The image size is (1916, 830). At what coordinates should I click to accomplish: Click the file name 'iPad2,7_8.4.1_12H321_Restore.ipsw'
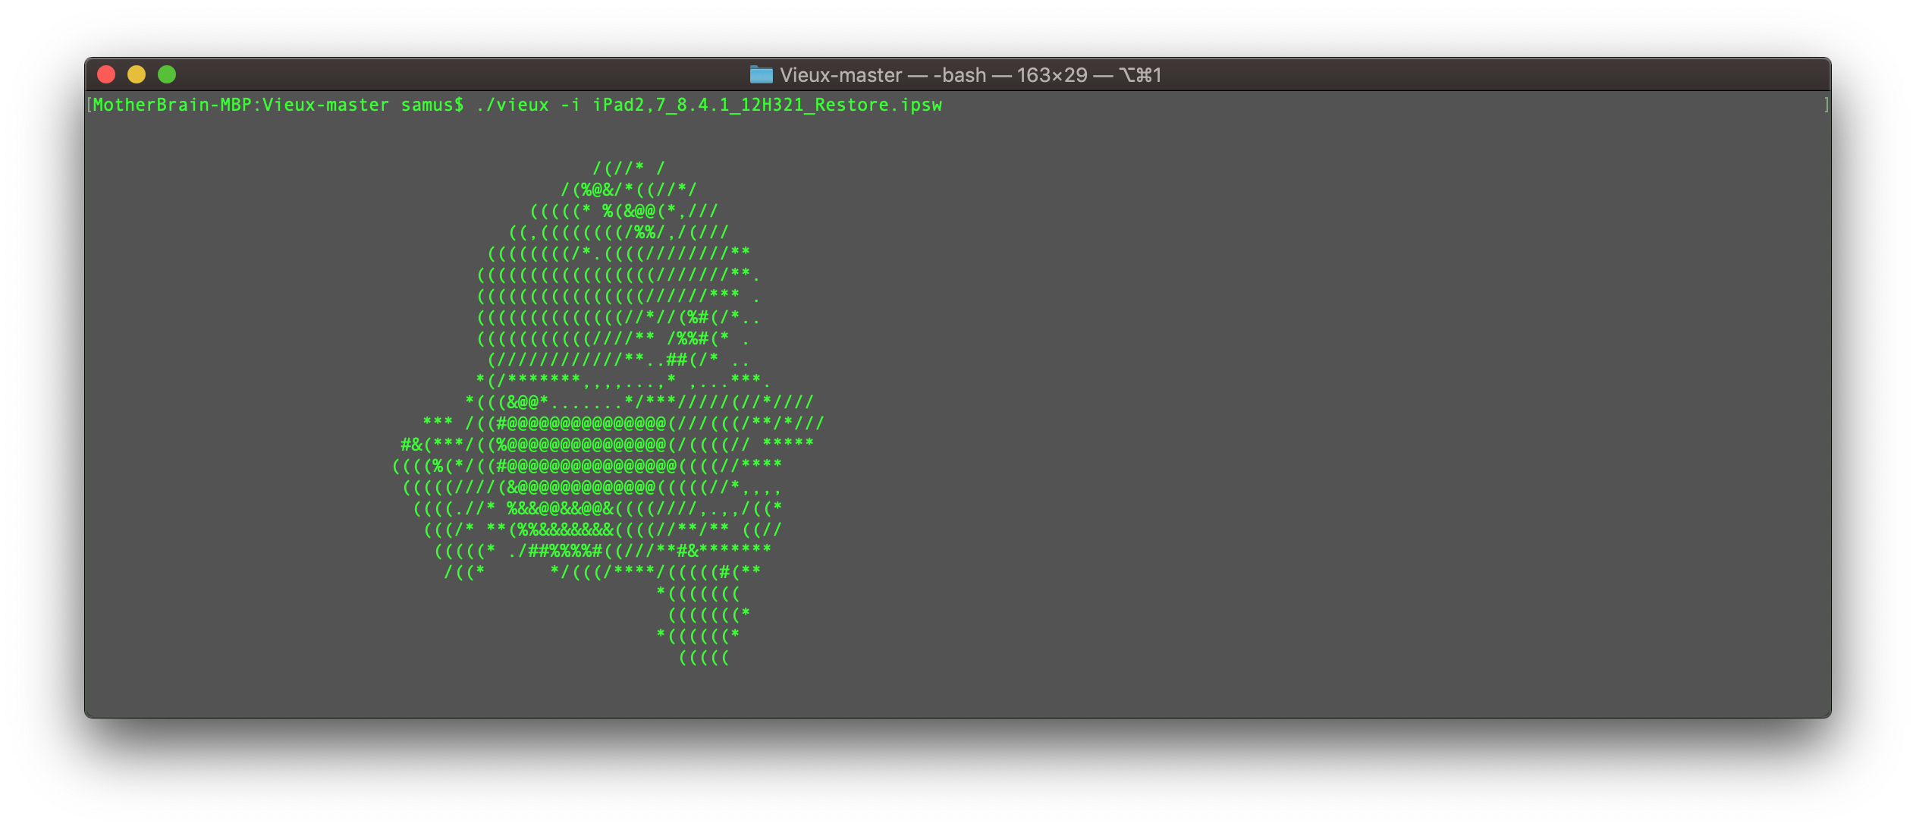tap(767, 105)
